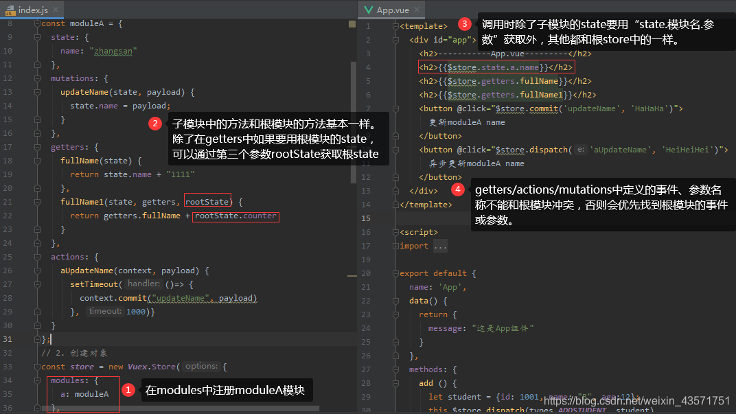Click the options: hint in Vuex.Store call

click(x=201, y=366)
